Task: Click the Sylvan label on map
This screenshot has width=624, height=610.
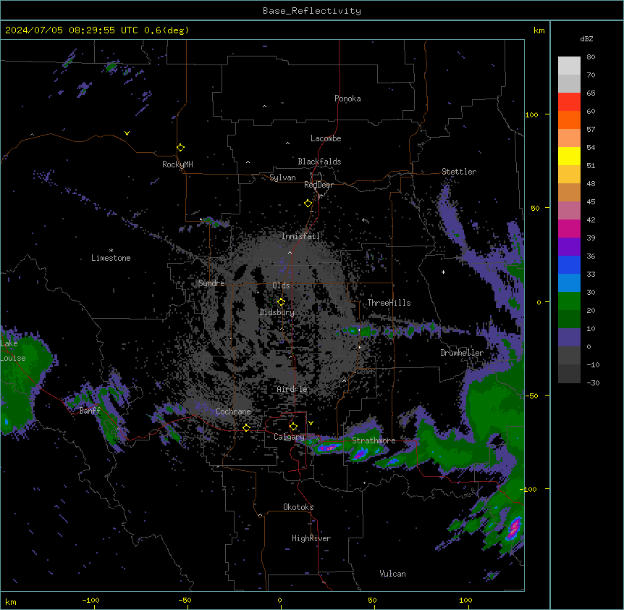Action: click(x=282, y=177)
